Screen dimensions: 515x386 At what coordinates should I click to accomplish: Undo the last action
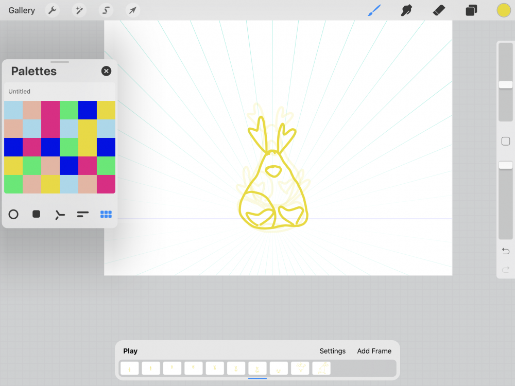click(506, 251)
